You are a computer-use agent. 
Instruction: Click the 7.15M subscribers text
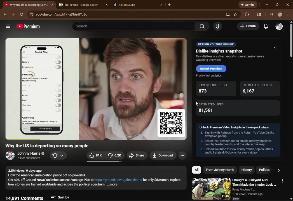29,158
